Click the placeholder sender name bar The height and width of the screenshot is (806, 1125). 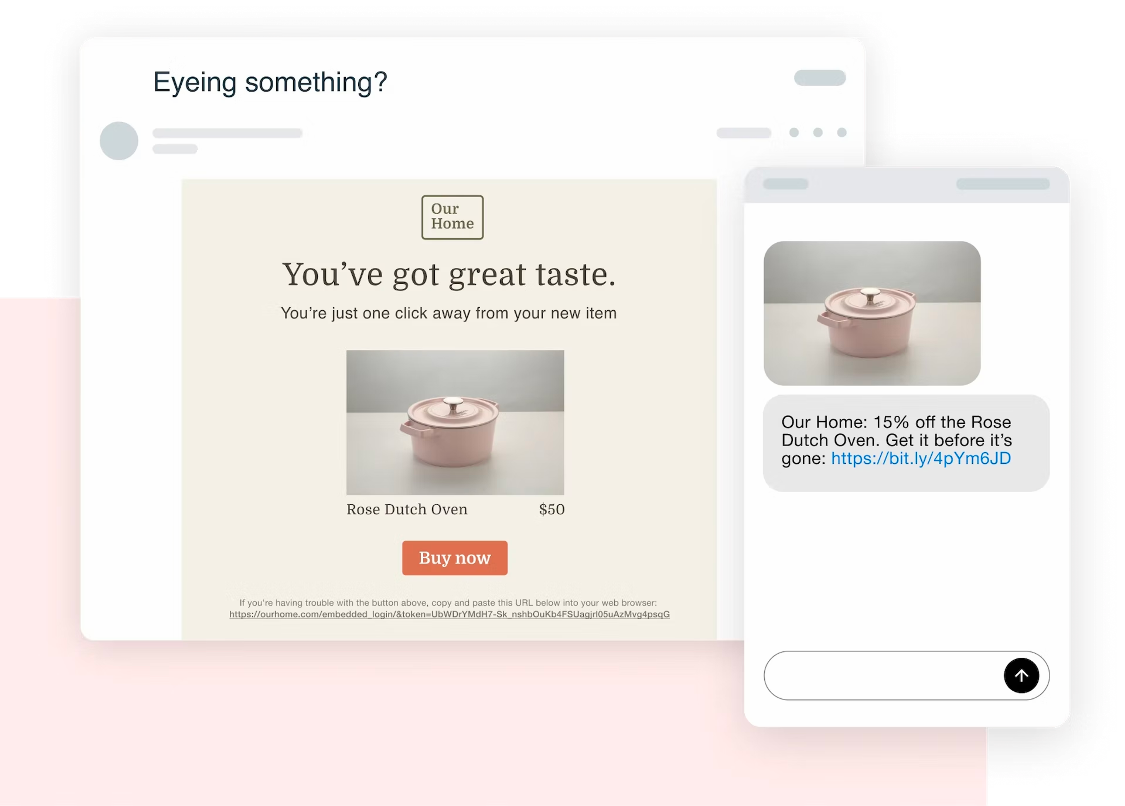click(227, 133)
